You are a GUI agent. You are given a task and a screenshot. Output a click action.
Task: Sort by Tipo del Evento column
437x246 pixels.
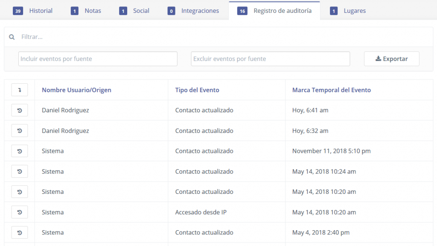coord(197,90)
